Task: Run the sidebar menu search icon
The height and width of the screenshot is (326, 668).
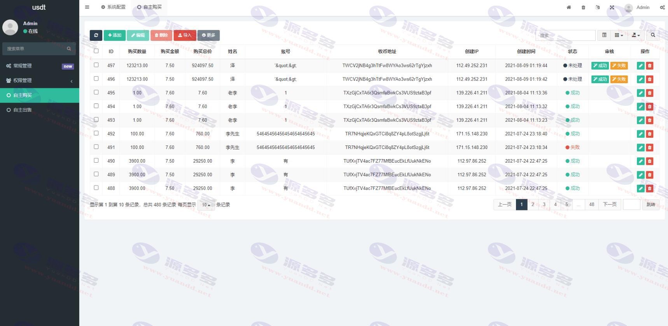Action: click(69, 49)
